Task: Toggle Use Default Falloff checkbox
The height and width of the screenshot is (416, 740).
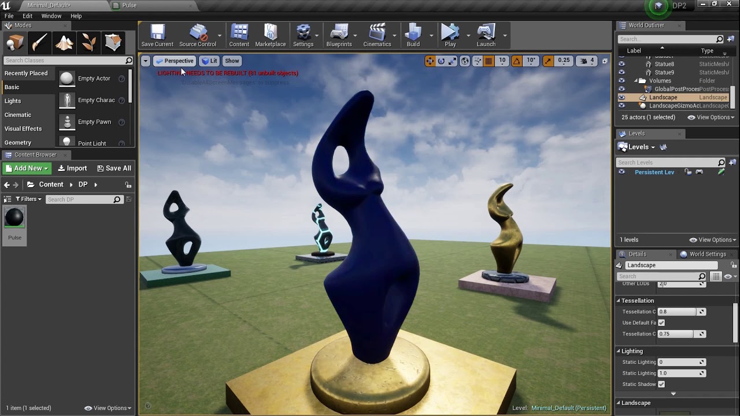Action: pos(661,322)
